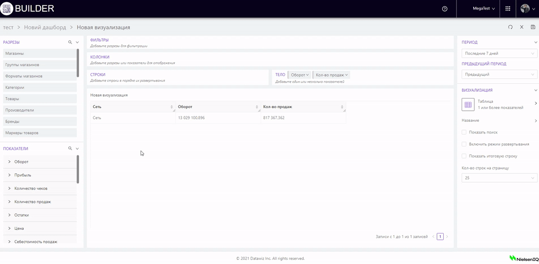
Task: Click search icon in Показатели panel
Action: pos(70,149)
